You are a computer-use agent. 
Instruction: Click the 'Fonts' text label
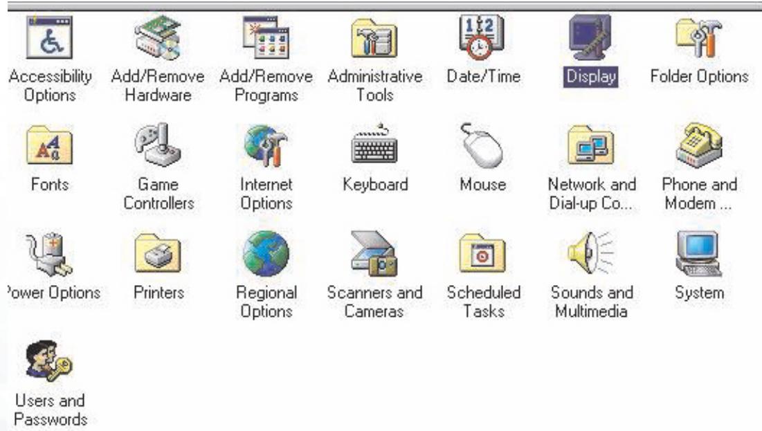click(50, 185)
